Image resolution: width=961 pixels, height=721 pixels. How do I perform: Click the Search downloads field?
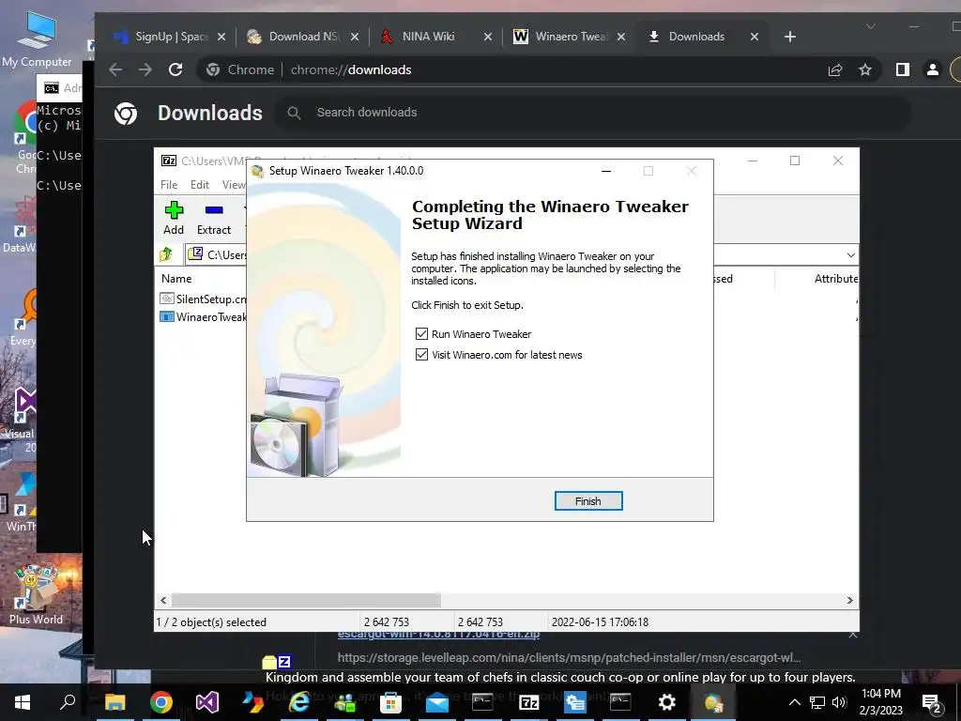[591, 113]
